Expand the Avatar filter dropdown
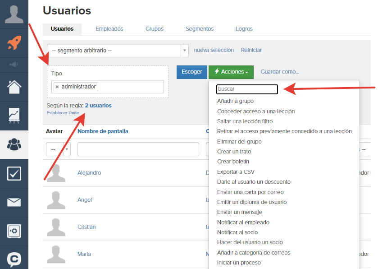This screenshot has height=269, width=378. click(58, 149)
